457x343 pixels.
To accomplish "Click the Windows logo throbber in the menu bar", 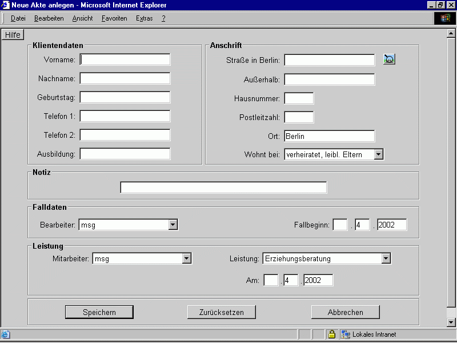I will click(445, 18).
